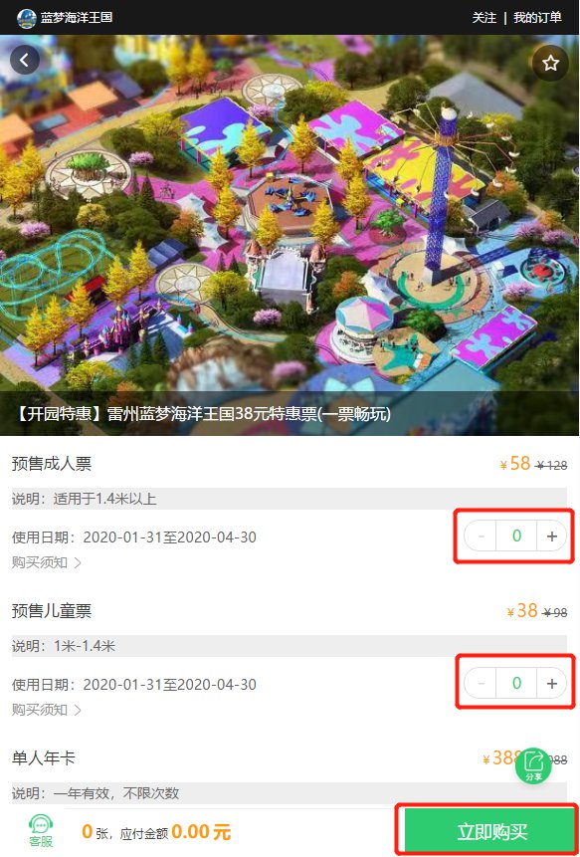Viewport: 580px width, 857px height.
Task: Open 客服 customer service chat icon
Action: (41, 831)
